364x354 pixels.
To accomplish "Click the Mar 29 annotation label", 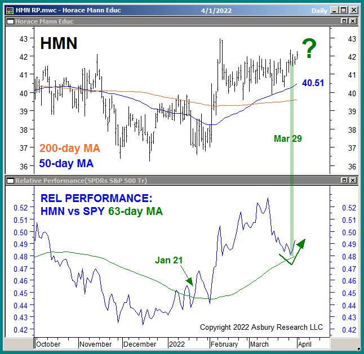I will tap(288, 138).
